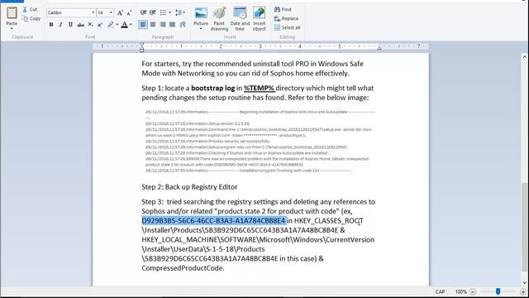Cut the selected text
Screen dimensions: 529x298
pos(30,9)
